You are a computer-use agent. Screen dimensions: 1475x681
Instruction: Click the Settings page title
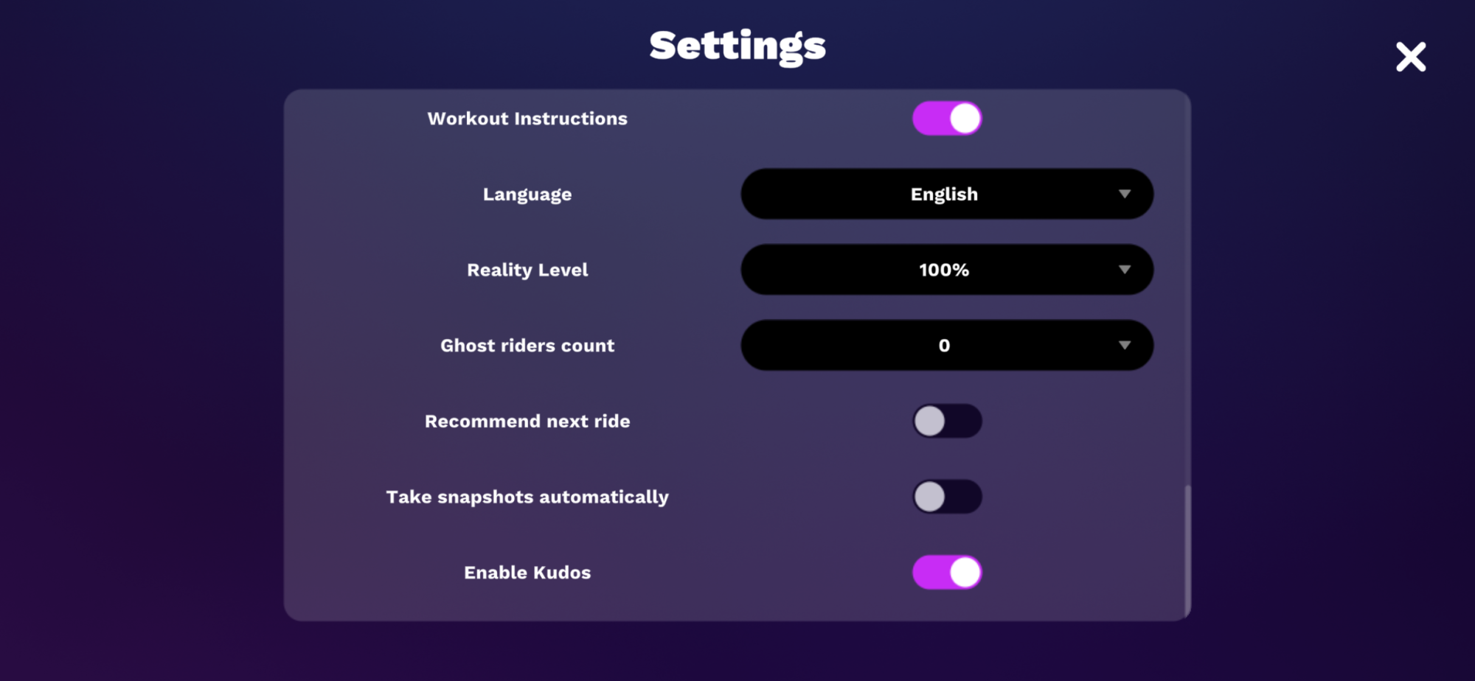[x=737, y=46]
